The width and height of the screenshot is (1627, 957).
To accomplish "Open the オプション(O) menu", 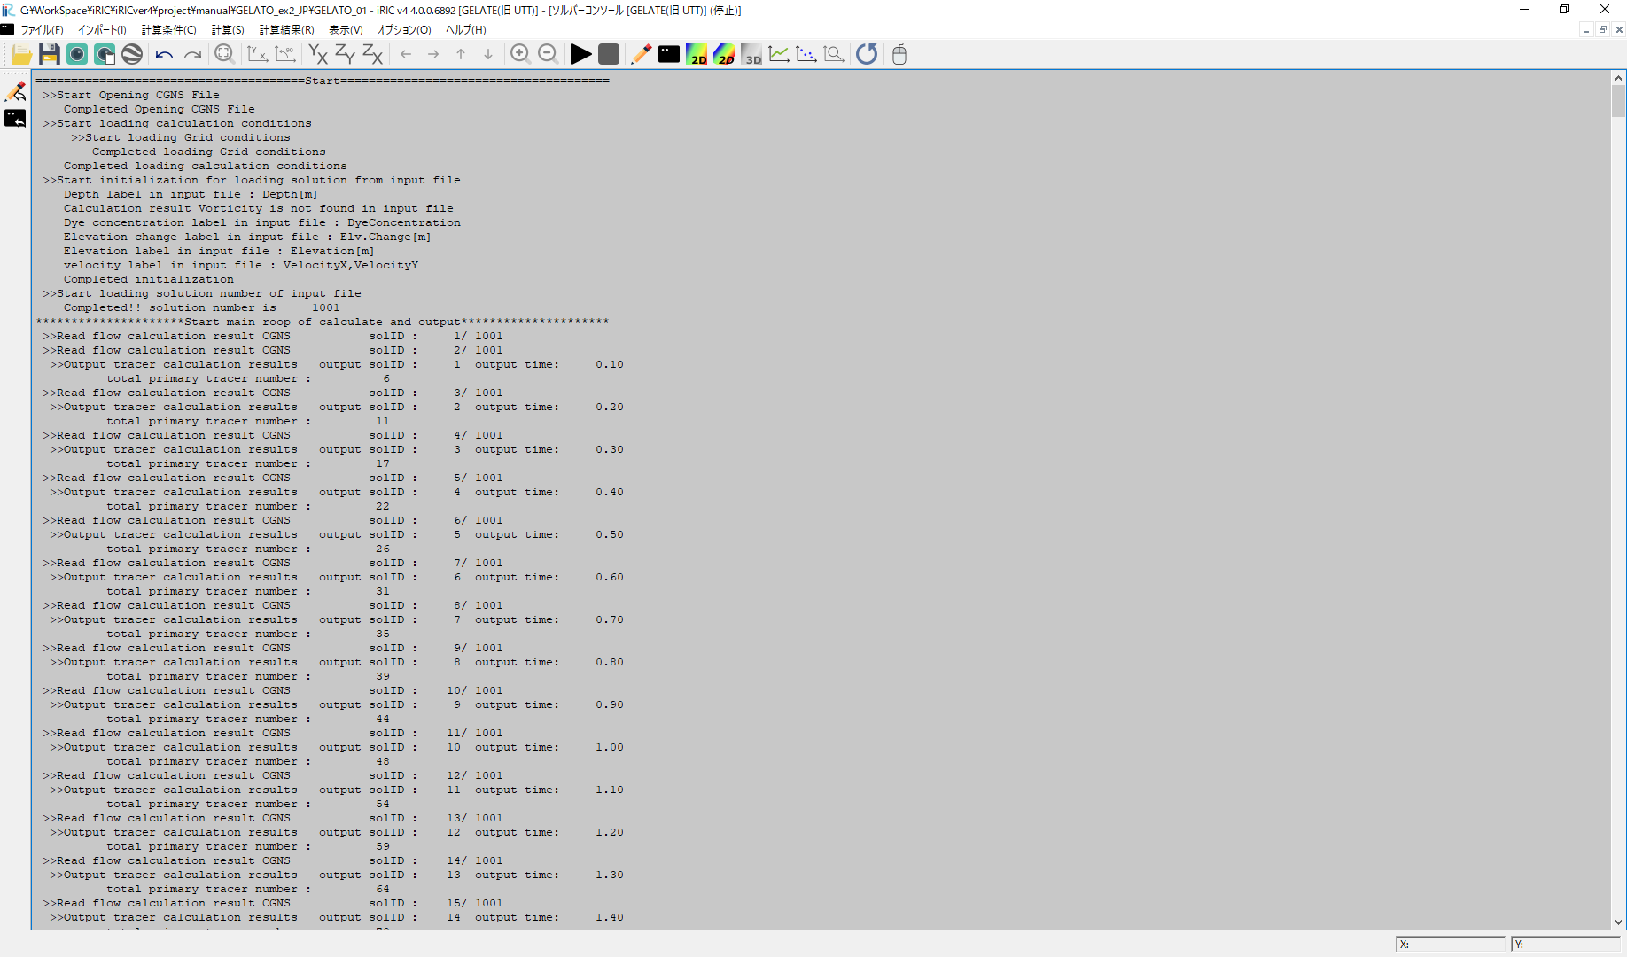I will [x=404, y=29].
